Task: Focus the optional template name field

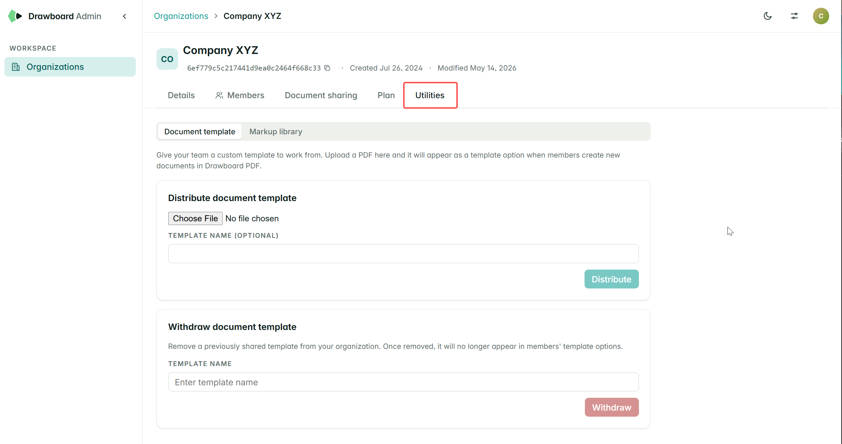Action: point(403,254)
